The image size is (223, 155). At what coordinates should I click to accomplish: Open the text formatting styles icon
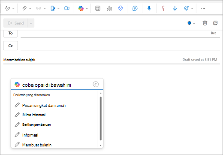pyautogui.click(x=7, y=8)
